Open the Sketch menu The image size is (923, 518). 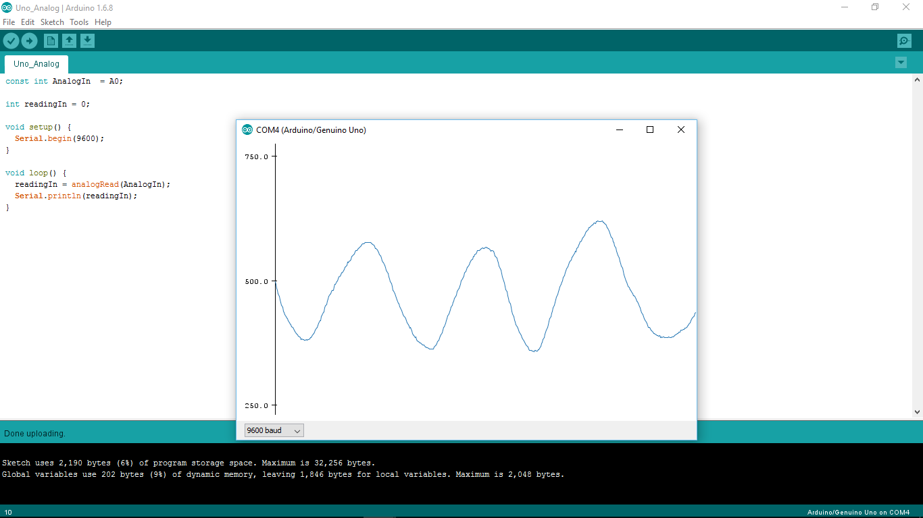52,22
